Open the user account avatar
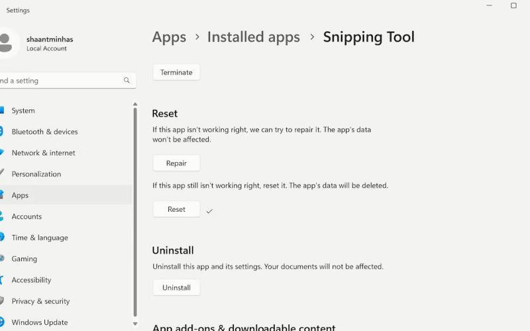530x331 pixels. coord(6,44)
